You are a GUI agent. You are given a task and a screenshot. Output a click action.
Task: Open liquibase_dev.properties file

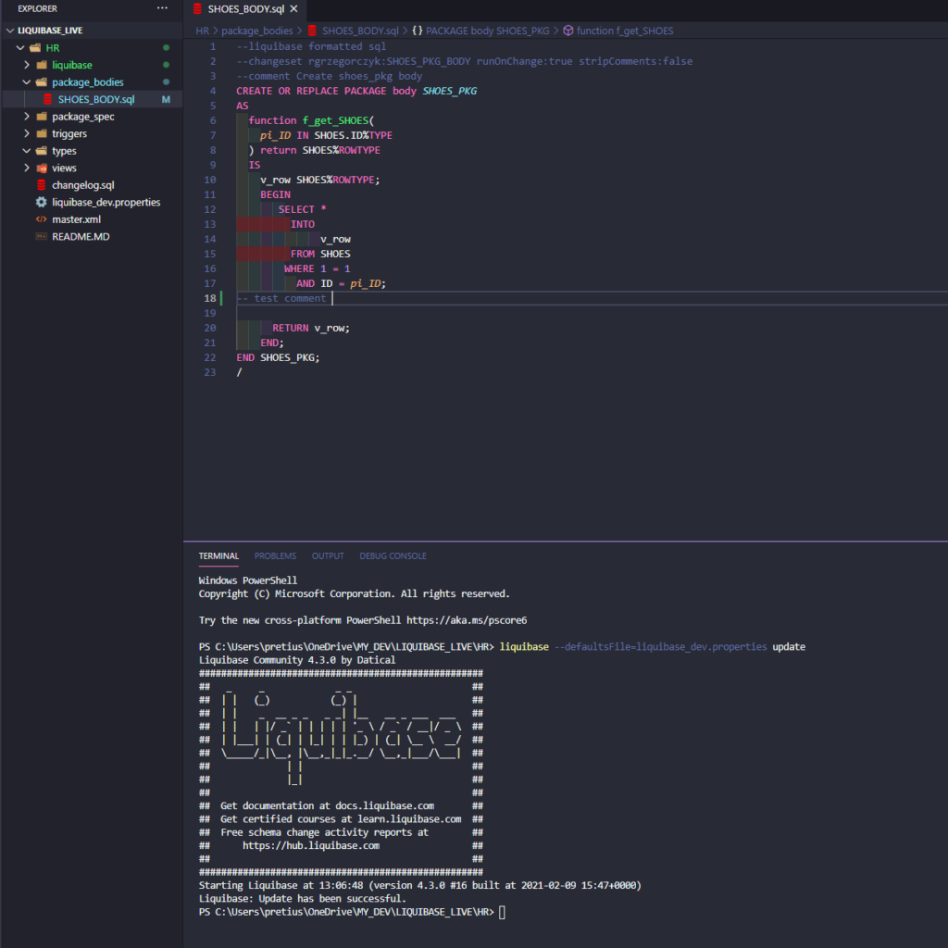(x=106, y=202)
